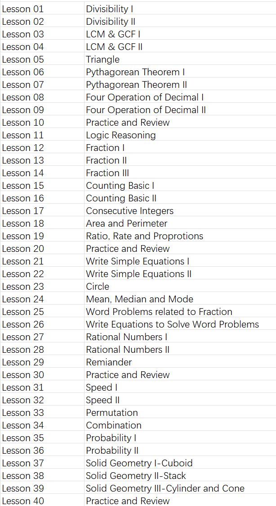The height and width of the screenshot is (506, 276).
Task: Select the Lesson 23 cell
Action: 42,286
